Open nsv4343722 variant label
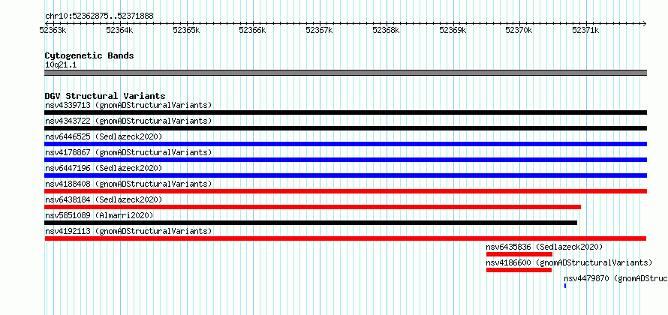This screenshot has width=668, height=315. (x=128, y=121)
